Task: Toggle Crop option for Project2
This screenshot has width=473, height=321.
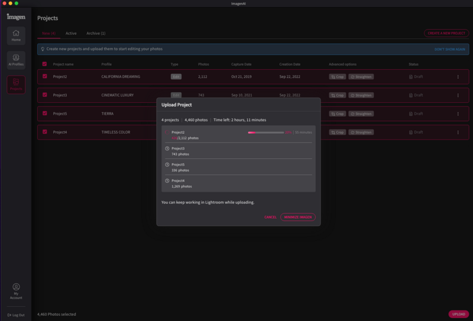Action: point(337,77)
